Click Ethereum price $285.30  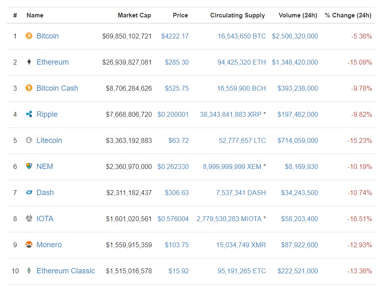coord(177,62)
